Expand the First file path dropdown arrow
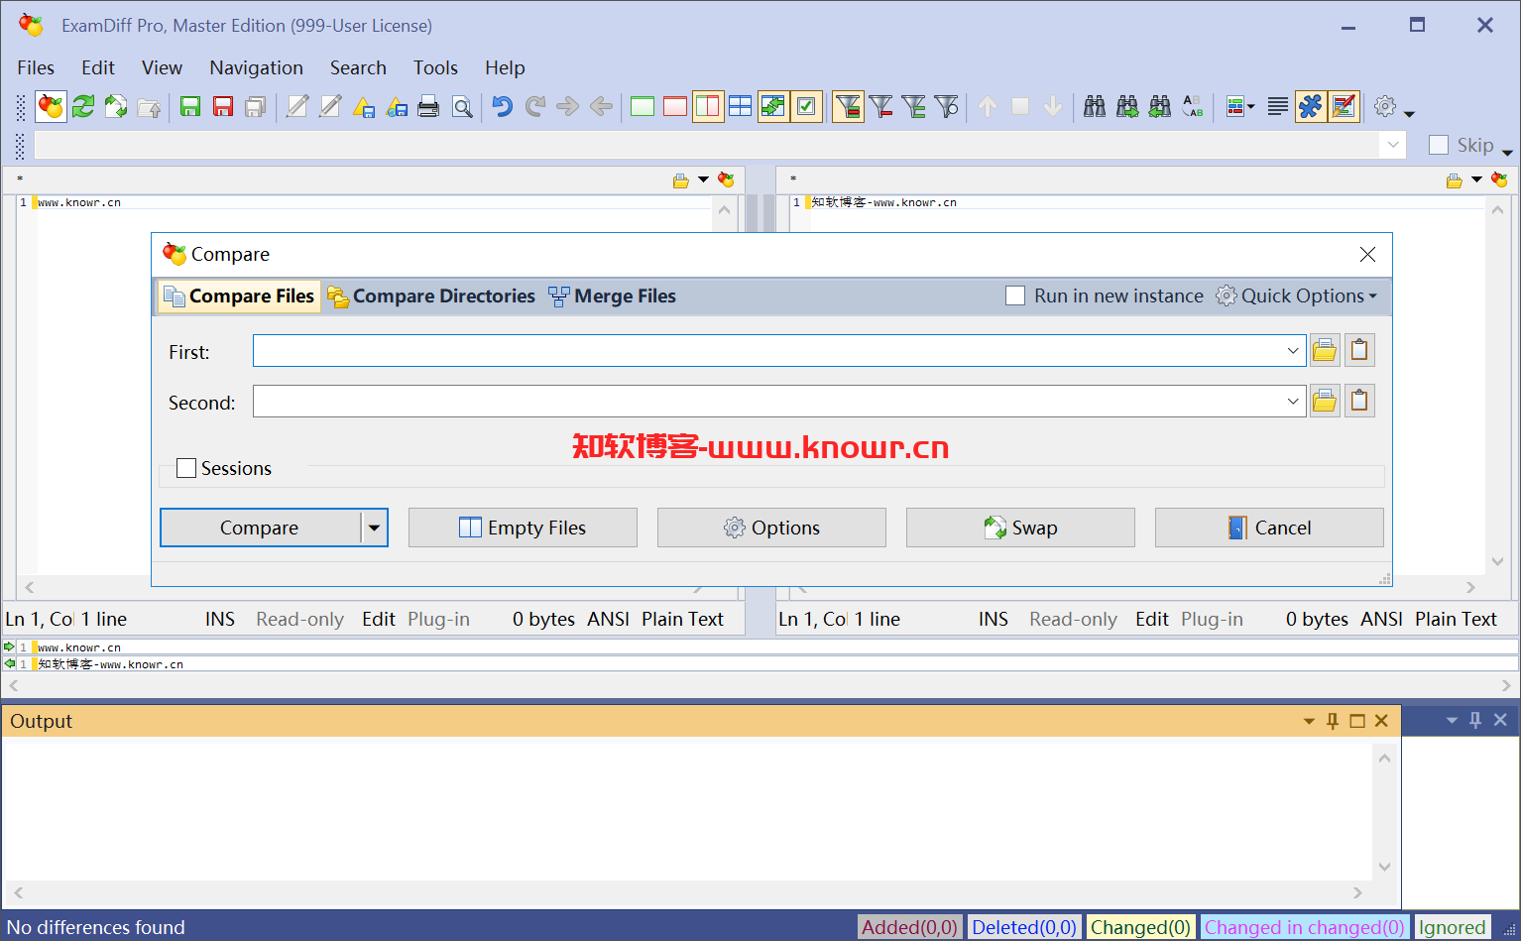Viewport: 1521px width, 941px height. (x=1293, y=350)
